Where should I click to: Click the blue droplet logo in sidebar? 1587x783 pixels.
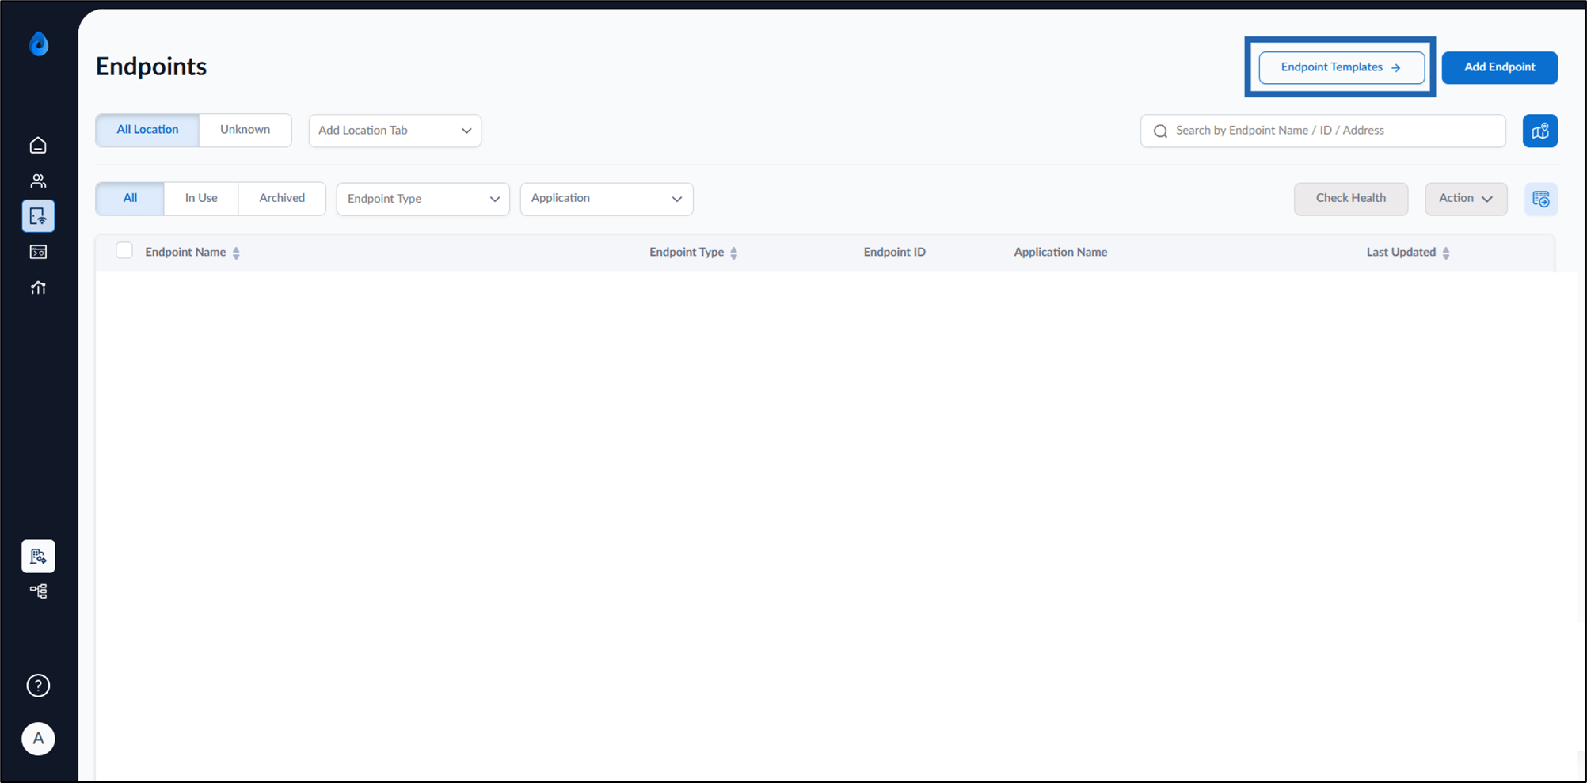[38, 44]
